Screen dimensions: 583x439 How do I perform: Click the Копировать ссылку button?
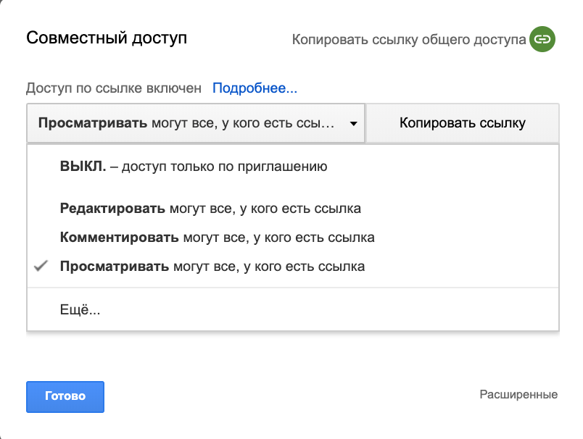(463, 123)
